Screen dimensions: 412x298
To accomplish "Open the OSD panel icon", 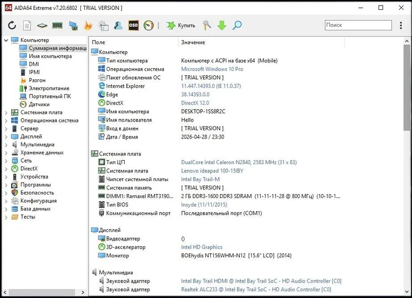I will (133, 25).
